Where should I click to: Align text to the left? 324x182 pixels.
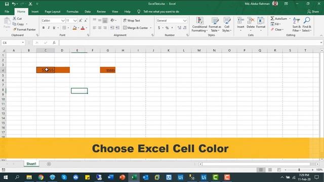point(95,28)
